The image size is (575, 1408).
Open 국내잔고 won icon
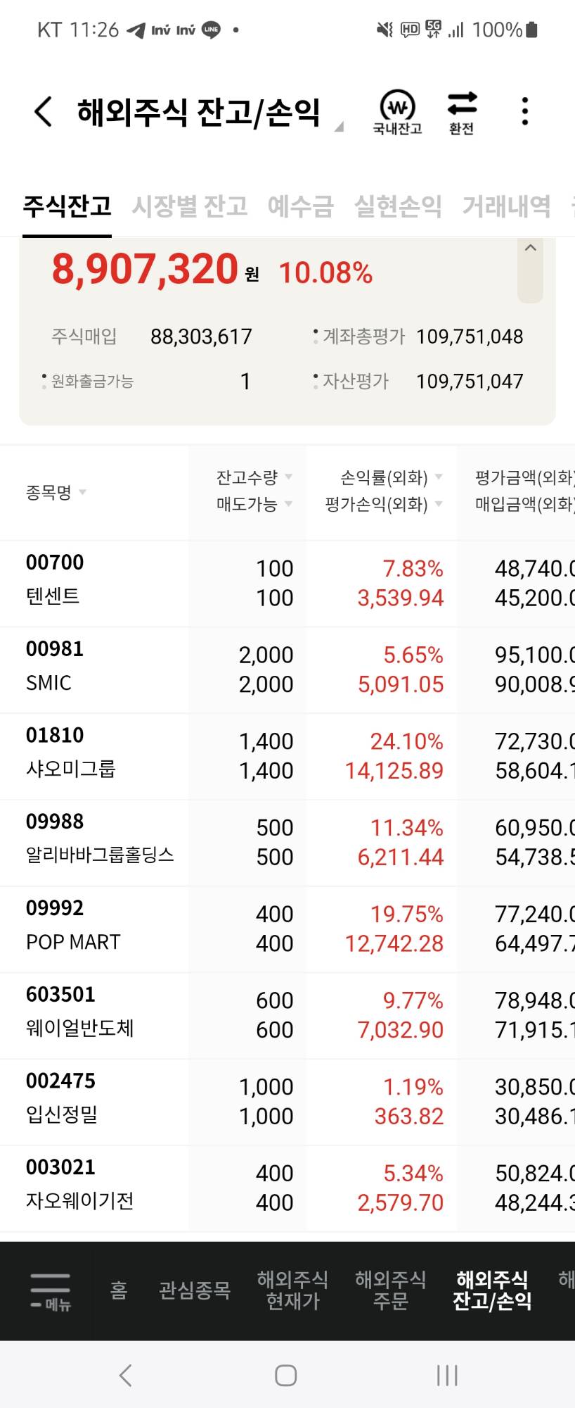(397, 113)
